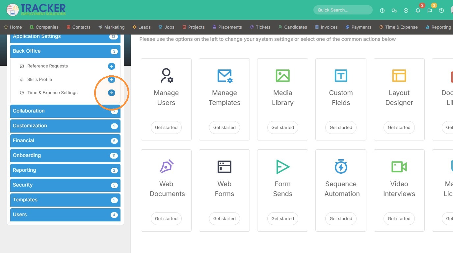Open the Jobs menu item
453x253 pixels.
coord(167,27)
